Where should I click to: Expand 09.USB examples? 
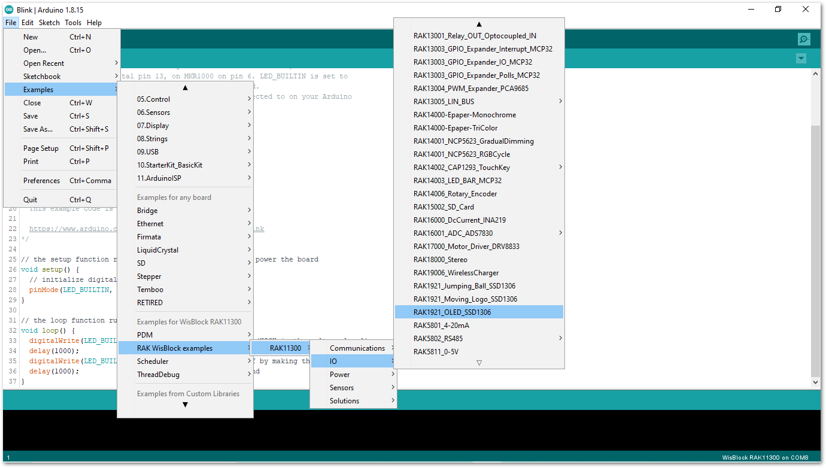(x=186, y=152)
